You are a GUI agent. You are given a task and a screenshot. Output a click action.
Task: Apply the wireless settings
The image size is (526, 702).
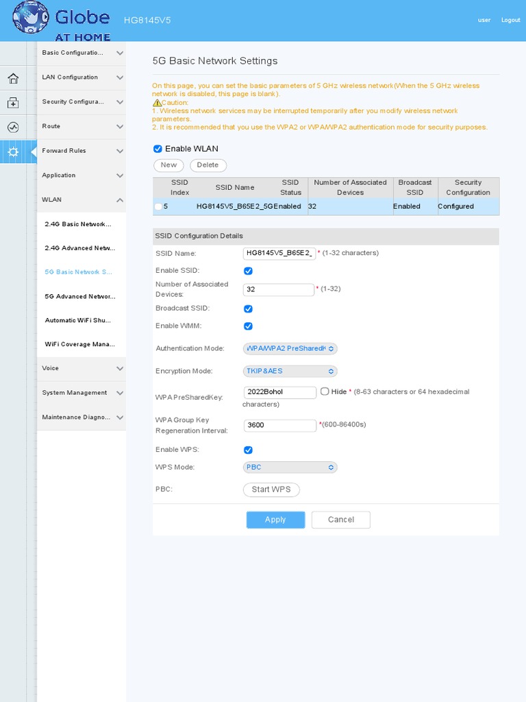[x=275, y=520]
